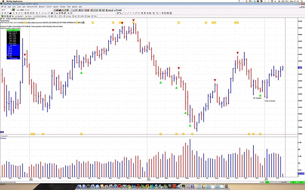
Task: Open the Research menu
Action: [x=42, y=7]
